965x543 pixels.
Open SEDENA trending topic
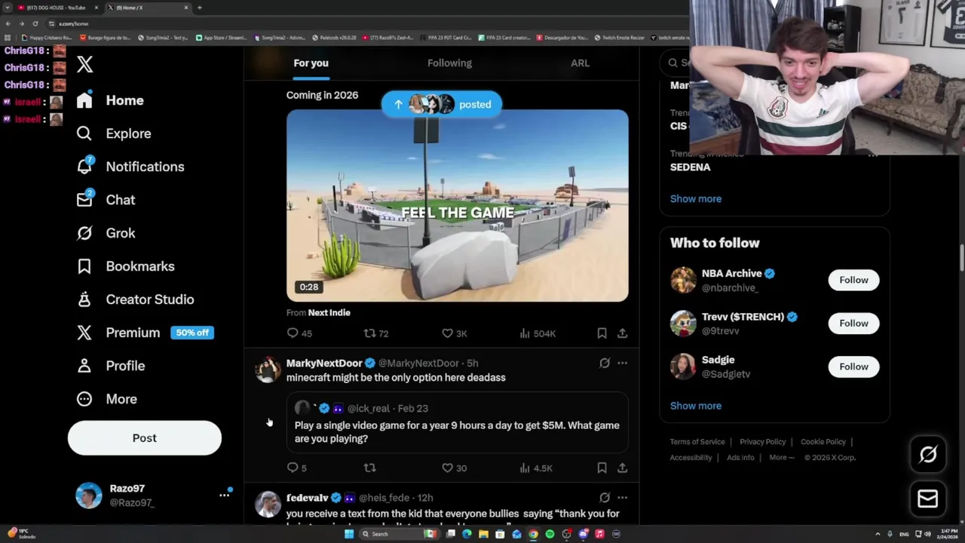point(690,167)
